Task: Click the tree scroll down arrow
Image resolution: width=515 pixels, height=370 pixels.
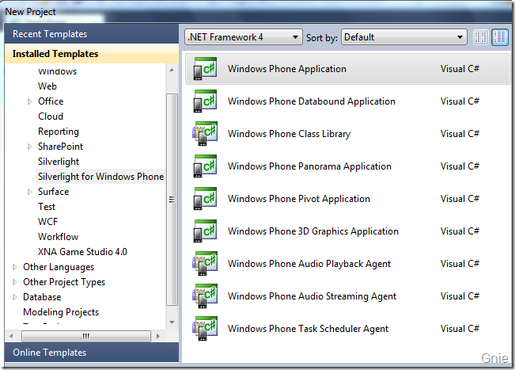Action: pos(172,322)
